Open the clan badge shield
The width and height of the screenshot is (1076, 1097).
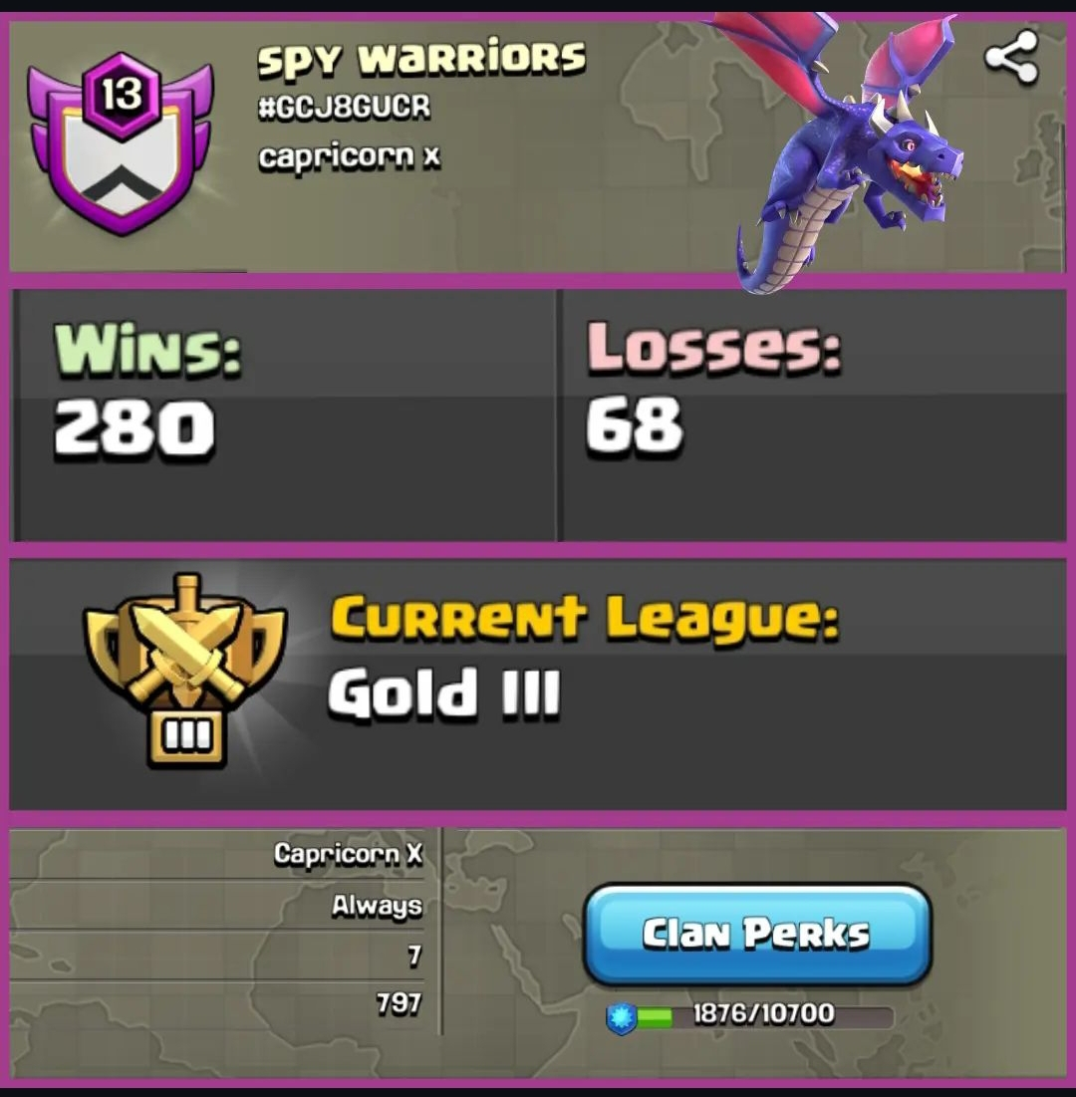click(x=121, y=144)
